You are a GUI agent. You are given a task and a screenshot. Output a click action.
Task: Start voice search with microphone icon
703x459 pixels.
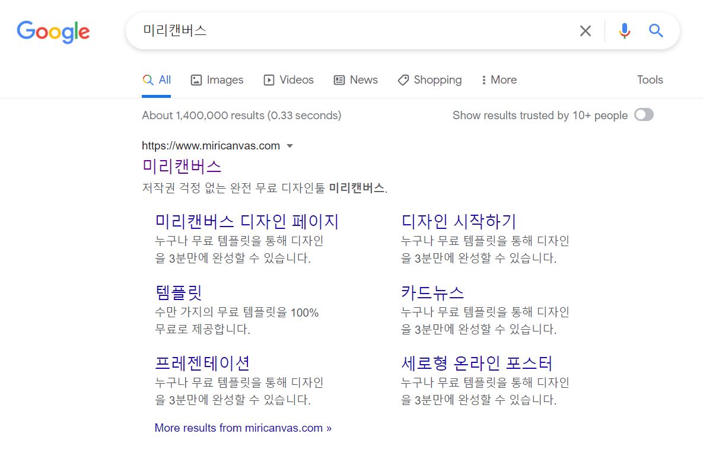[625, 31]
